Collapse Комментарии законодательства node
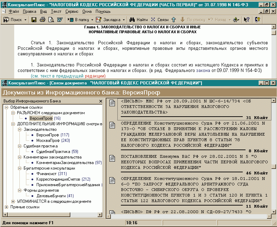This screenshot has width=277, height=227. tap(19, 157)
